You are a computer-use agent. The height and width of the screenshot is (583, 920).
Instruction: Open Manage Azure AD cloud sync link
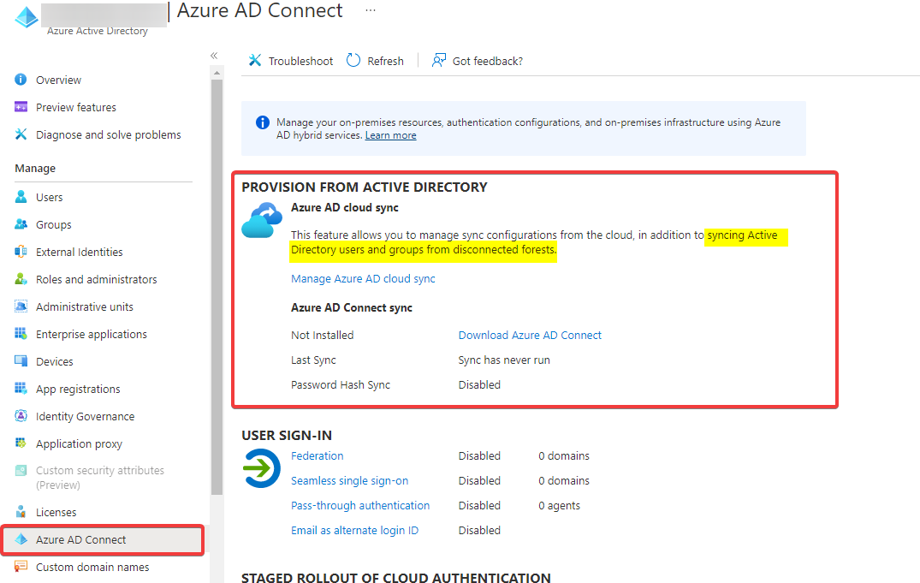[x=363, y=279]
